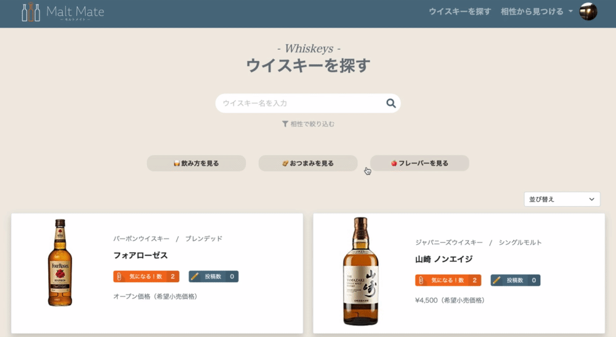Click the オープン価格（希望小売価格） text
The width and height of the screenshot is (616, 337).
(x=155, y=296)
